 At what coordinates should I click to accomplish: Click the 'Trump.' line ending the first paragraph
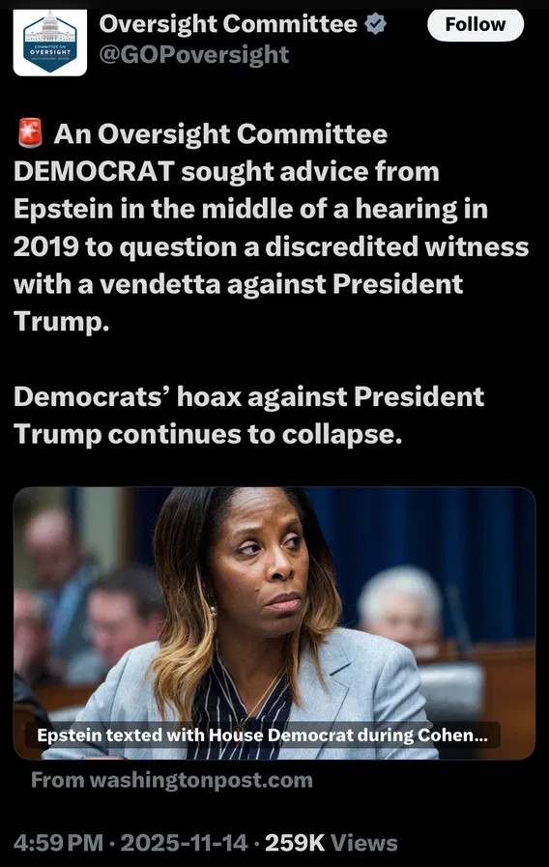[x=61, y=321]
